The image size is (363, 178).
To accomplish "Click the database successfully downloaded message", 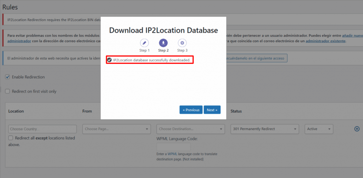I will click(152, 60).
